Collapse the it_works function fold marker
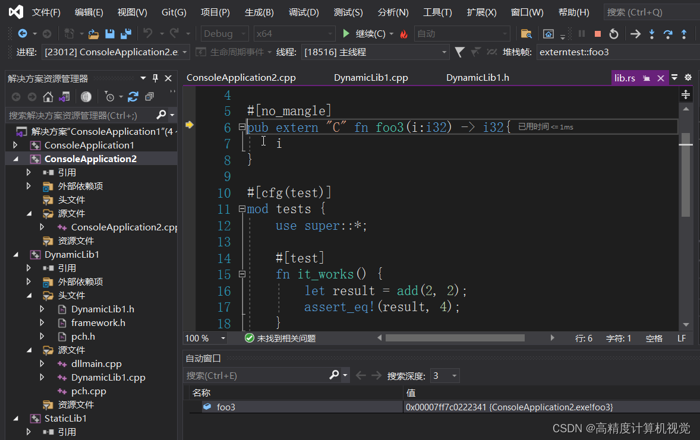700x440 pixels. (242, 274)
